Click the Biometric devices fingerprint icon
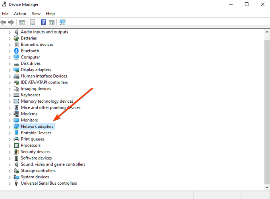 tap(16, 45)
